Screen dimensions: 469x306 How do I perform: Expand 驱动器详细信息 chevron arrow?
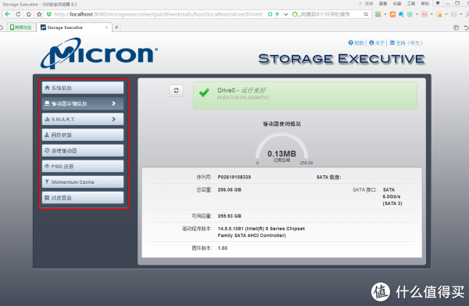click(x=113, y=103)
